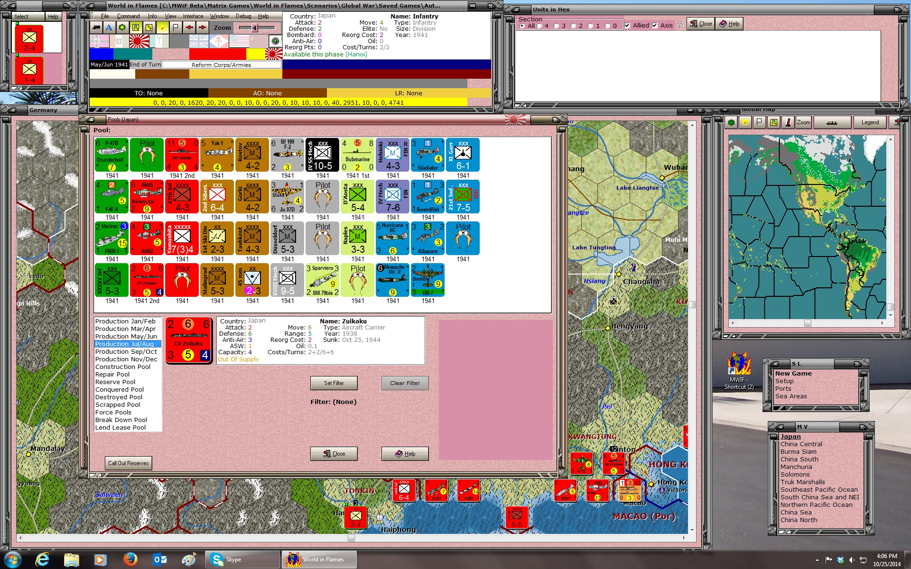Click the yellow 74 counter toolbar icon
This screenshot has width=911, height=569.
[x=149, y=28]
